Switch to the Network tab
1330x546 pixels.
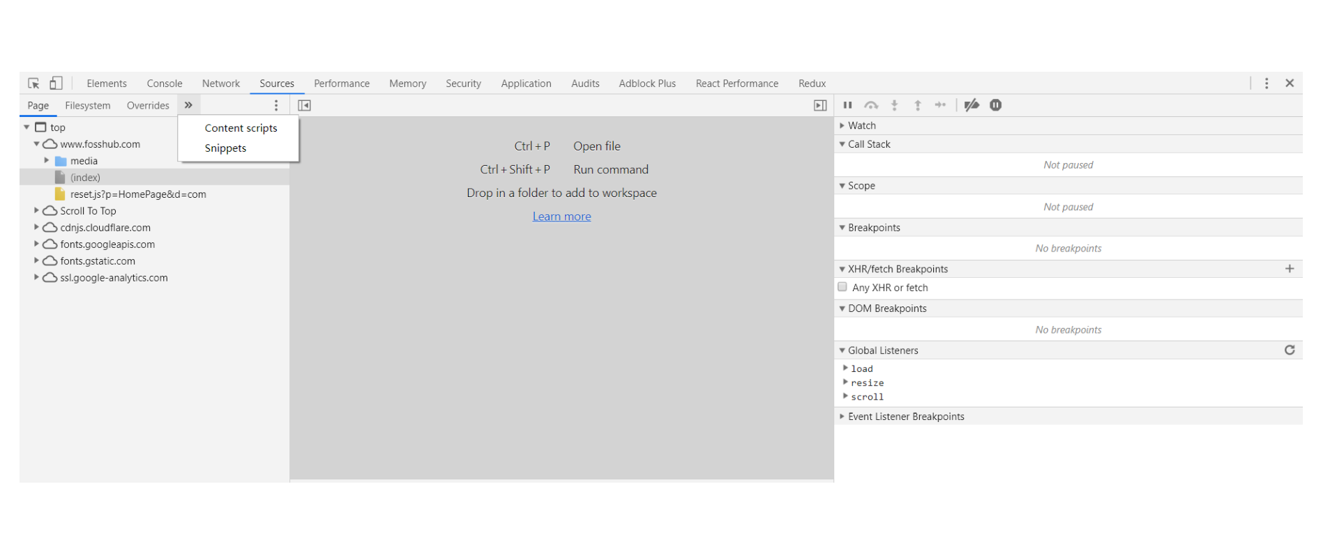[220, 84]
